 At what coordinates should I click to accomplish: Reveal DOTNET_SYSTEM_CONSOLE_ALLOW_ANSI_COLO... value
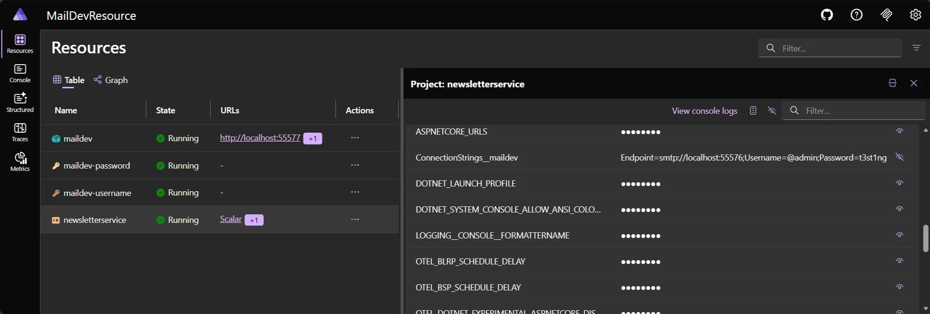tap(899, 209)
